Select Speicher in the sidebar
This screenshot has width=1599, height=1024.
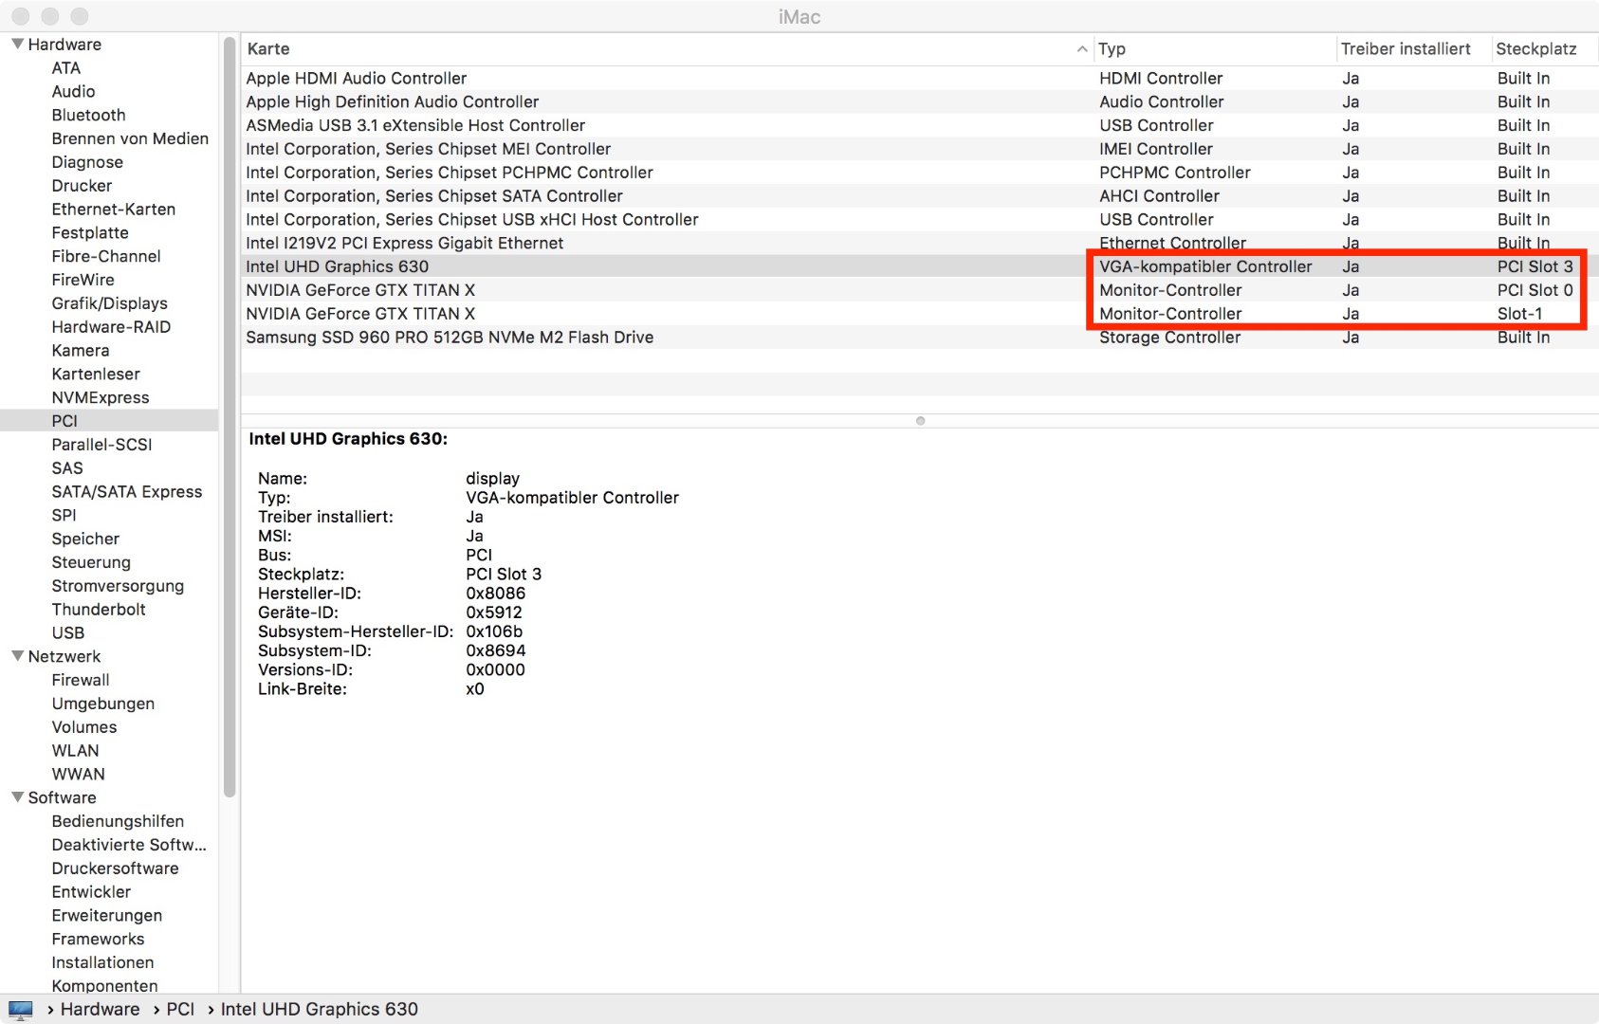[85, 539]
